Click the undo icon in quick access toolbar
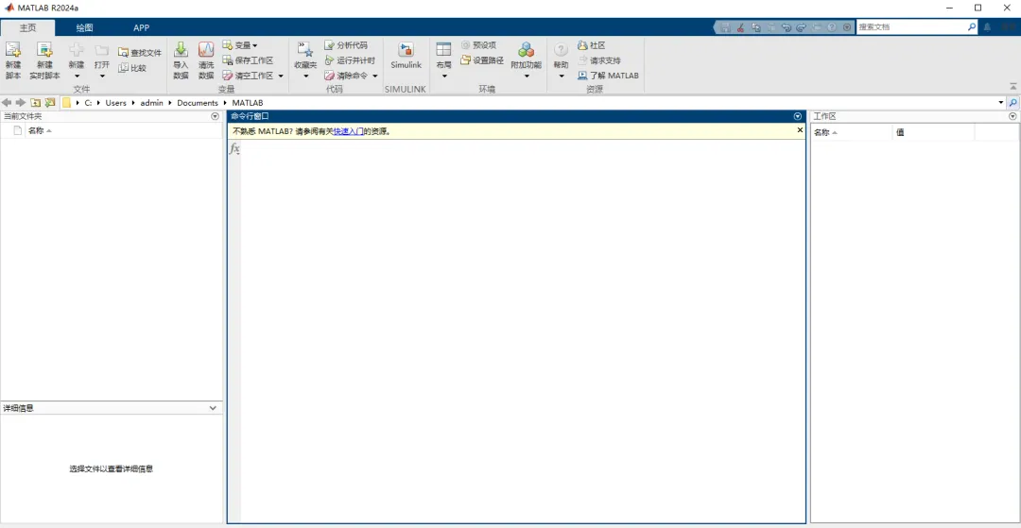The height and width of the screenshot is (528, 1021). point(786,27)
